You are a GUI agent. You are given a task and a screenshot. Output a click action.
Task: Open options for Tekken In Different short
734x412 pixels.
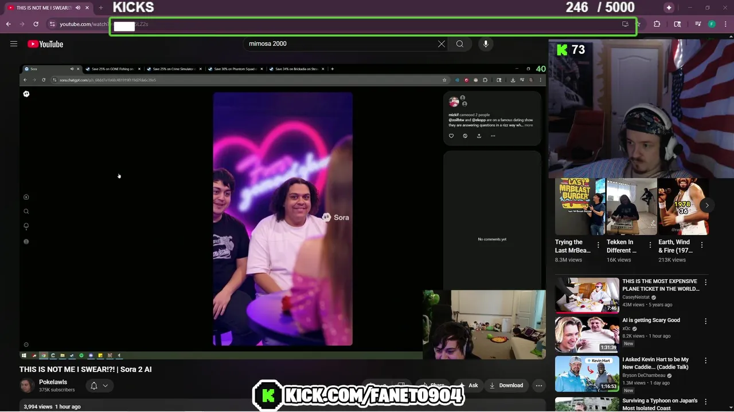click(x=650, y=244)
